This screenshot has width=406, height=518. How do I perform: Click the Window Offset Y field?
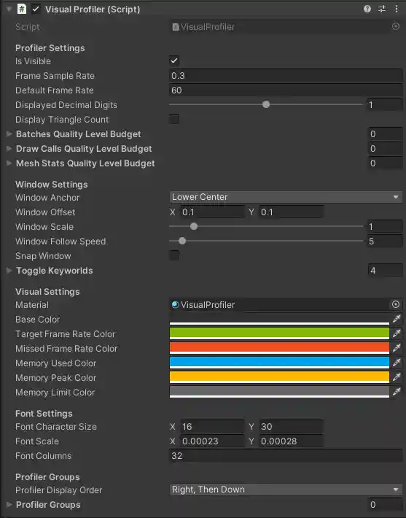(x=291, y=212)
